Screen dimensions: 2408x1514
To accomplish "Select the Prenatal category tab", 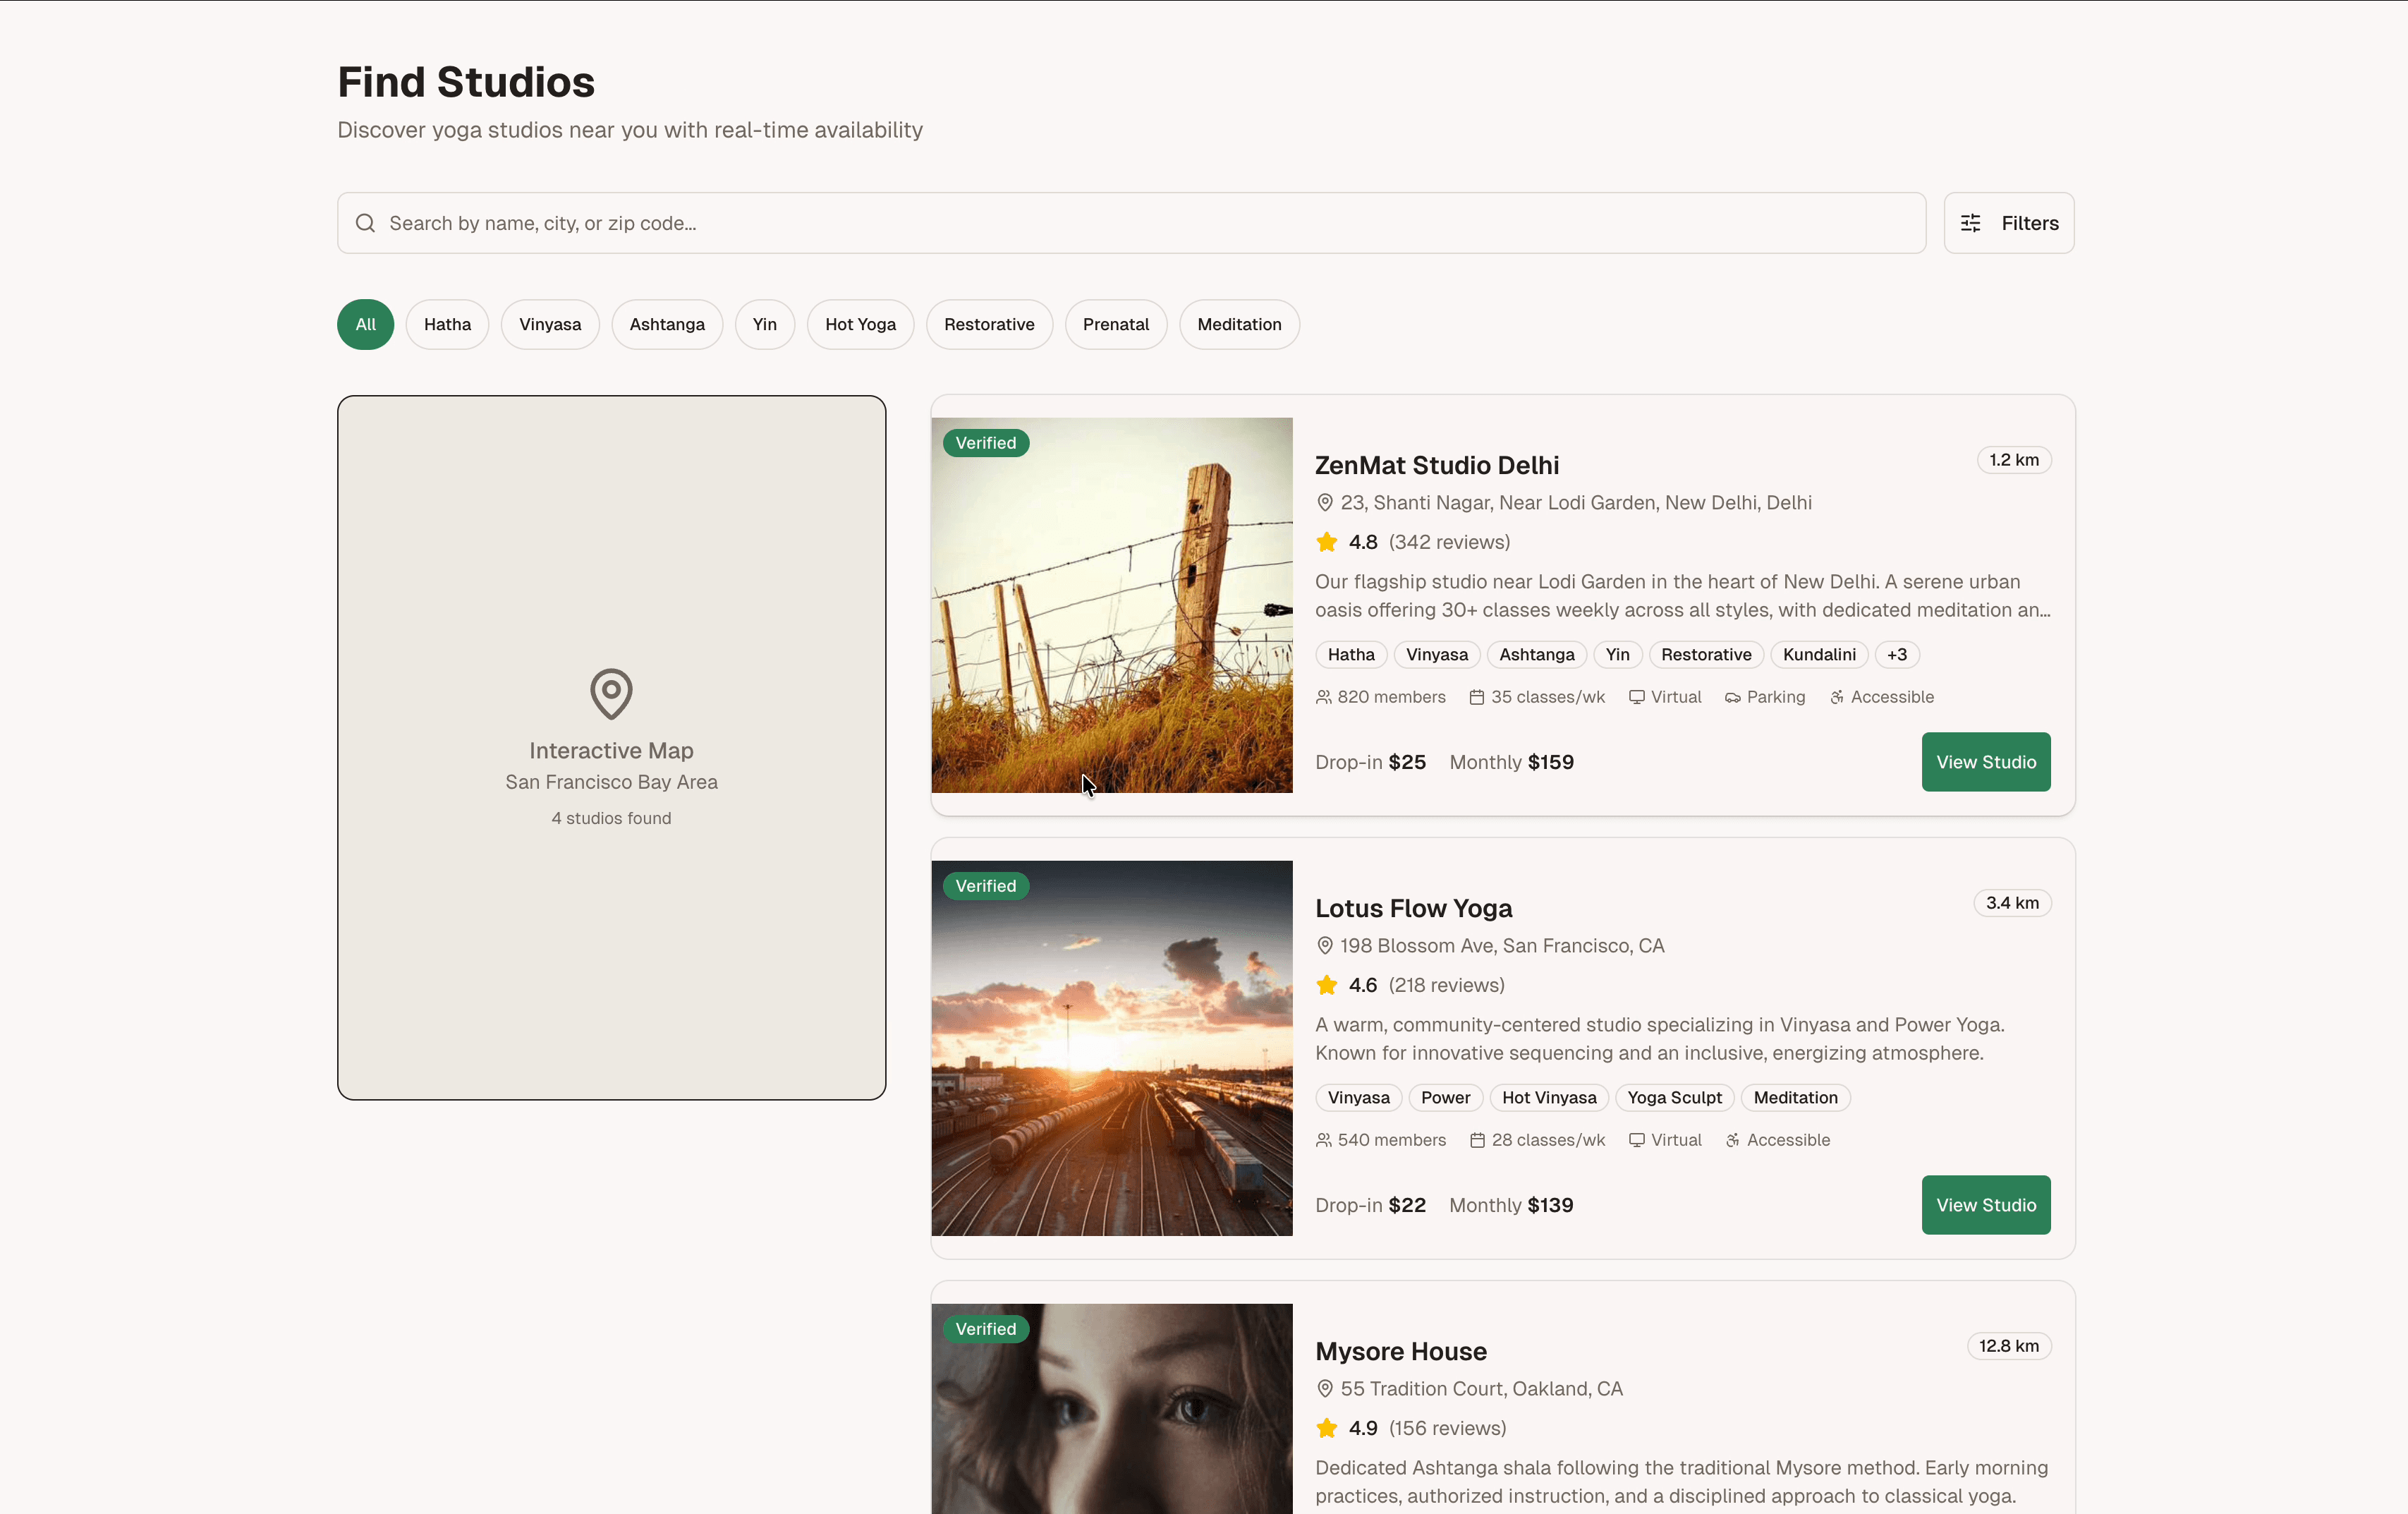I will coord(1116,324).
